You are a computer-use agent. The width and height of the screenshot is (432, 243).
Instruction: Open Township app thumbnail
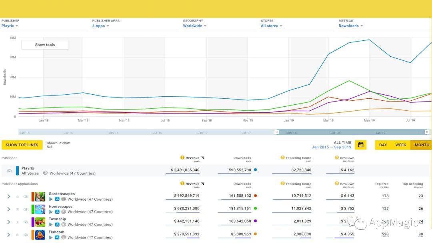[x=40, y=222]
